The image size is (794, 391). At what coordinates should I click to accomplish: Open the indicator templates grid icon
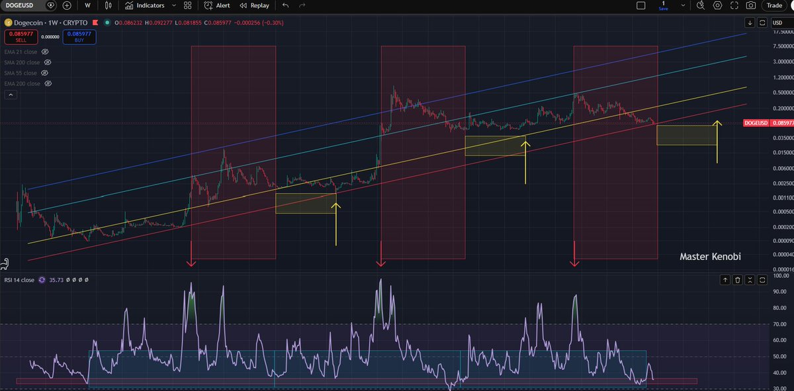(188, 5)
